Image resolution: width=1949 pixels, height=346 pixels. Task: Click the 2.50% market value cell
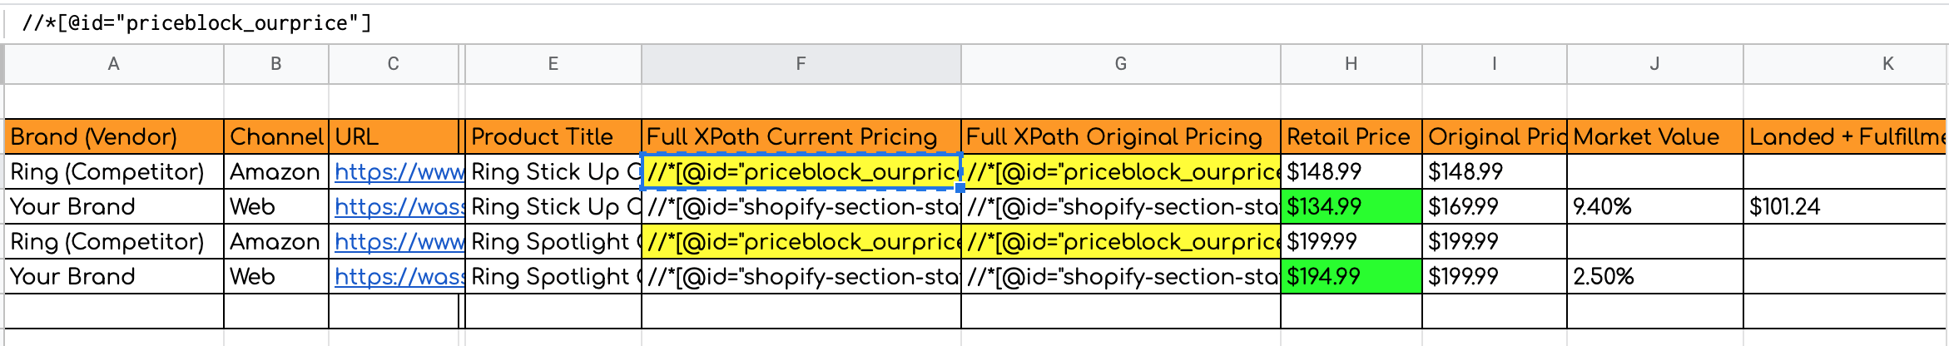click(1654, 277)
